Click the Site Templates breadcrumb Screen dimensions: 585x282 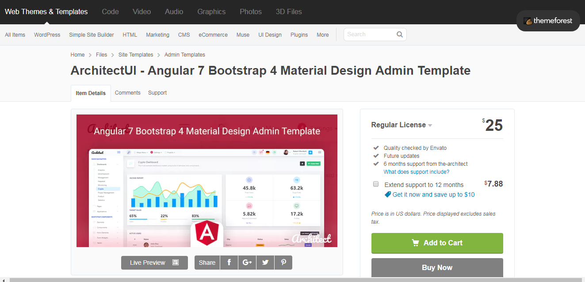pos(136,55)
